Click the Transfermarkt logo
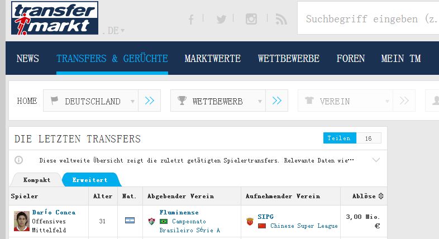 [55, 18]
